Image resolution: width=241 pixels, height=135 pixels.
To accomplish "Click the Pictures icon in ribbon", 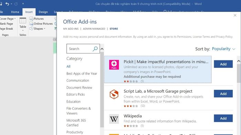I will (31, 19).
